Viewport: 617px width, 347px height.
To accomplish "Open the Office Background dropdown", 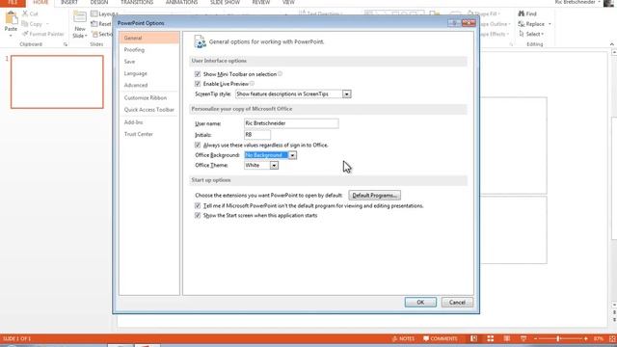I will pos(292,155).
